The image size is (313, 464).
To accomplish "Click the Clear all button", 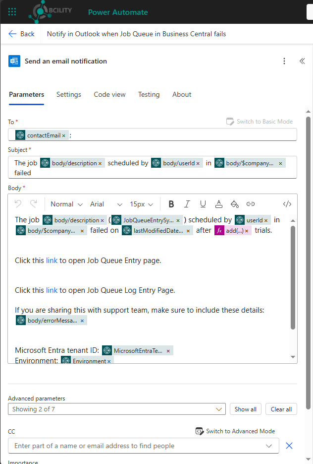I will coord(281,409).
